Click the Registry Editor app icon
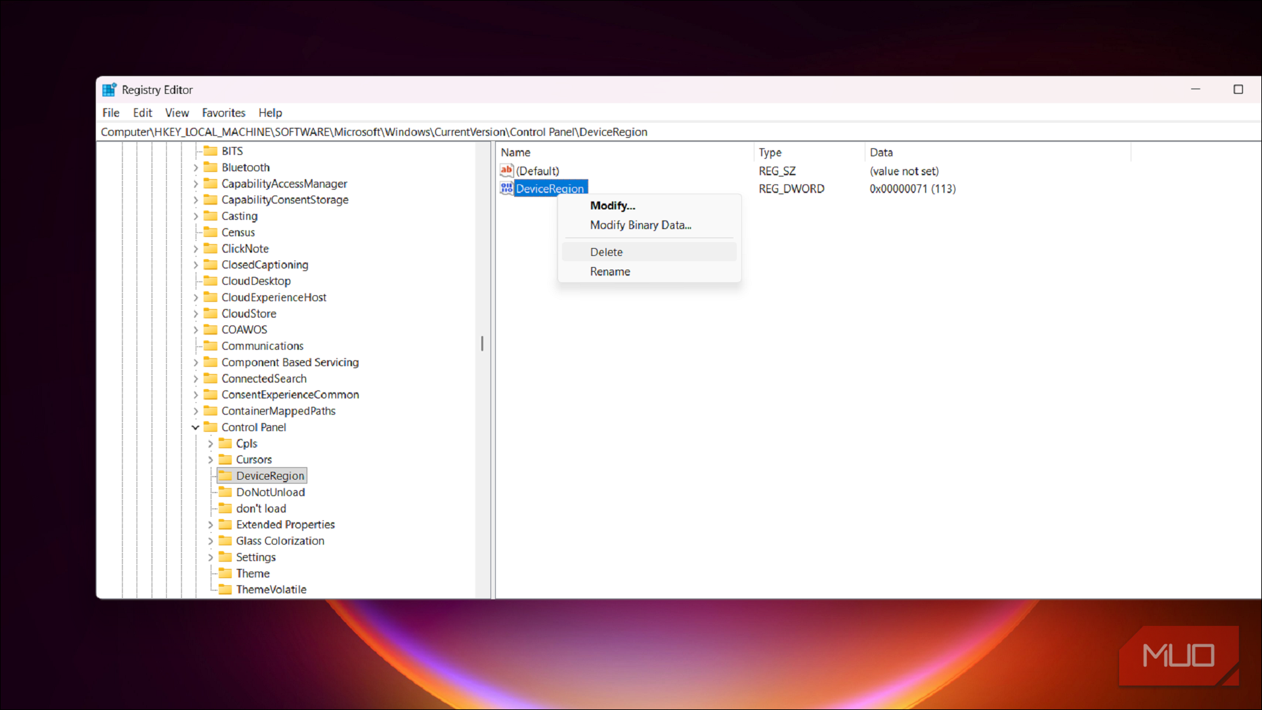 pos(110,90)
